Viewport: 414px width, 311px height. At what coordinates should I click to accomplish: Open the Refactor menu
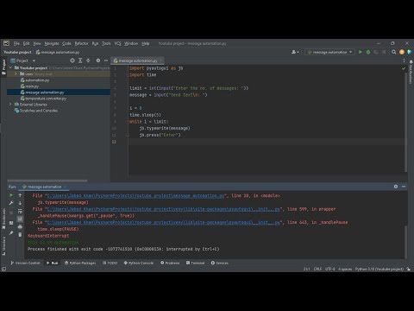tap(81, 43)
